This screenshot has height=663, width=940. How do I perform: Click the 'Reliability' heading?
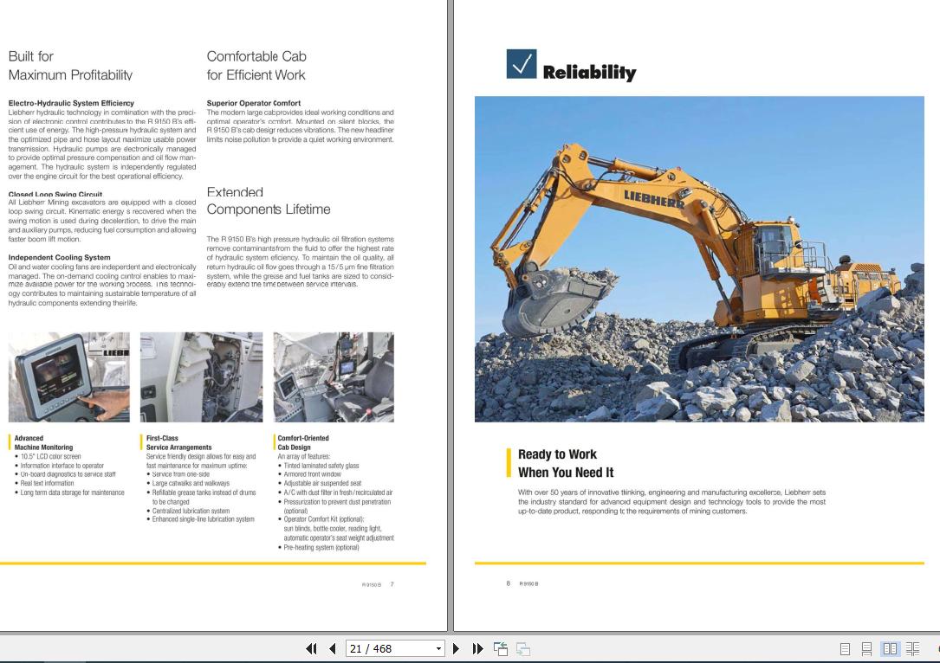pos(589,73)
